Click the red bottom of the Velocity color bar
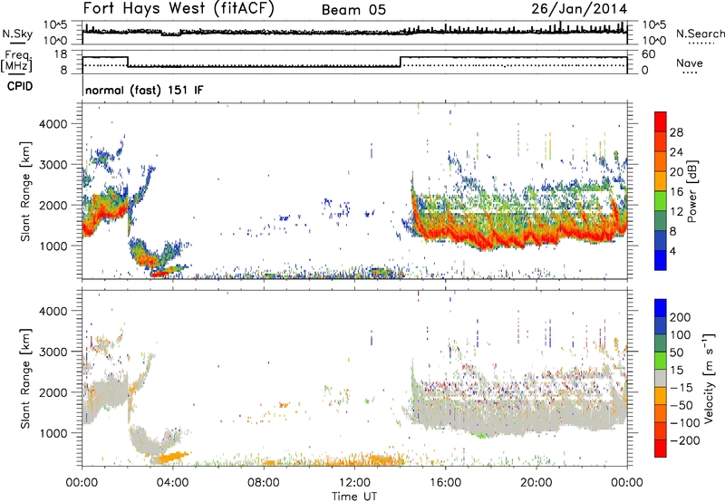 click(661, 449)
